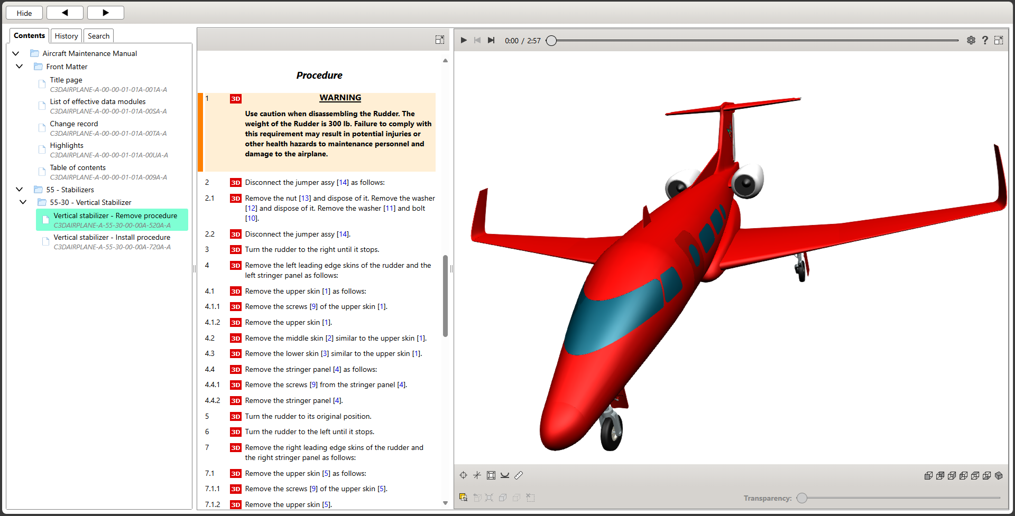1015x516 pixels.
Task: Choose the shaded solid cube view
Action: click(x=999, y=475)
